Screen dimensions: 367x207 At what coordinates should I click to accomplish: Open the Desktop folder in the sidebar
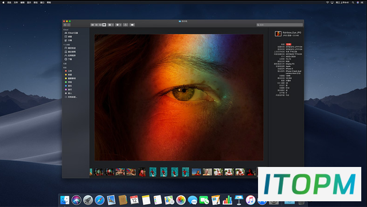(68, 37)
